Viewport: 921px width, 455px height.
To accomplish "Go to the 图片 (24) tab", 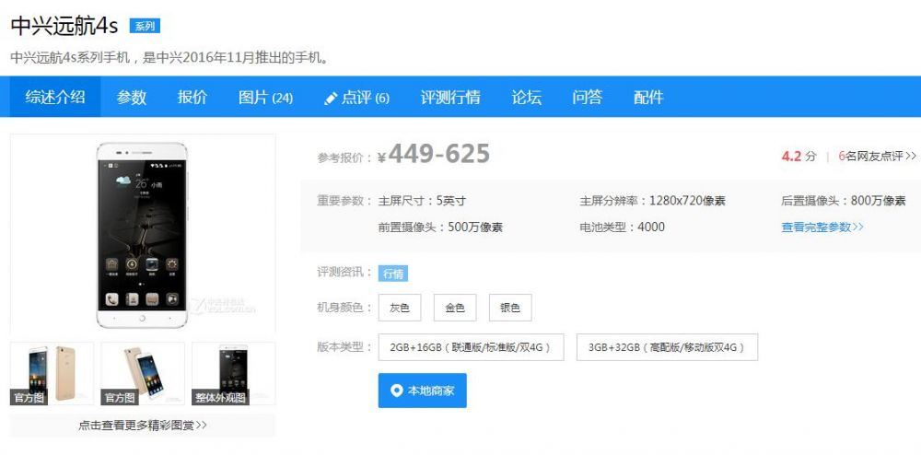I will click(x=265, y=97).
